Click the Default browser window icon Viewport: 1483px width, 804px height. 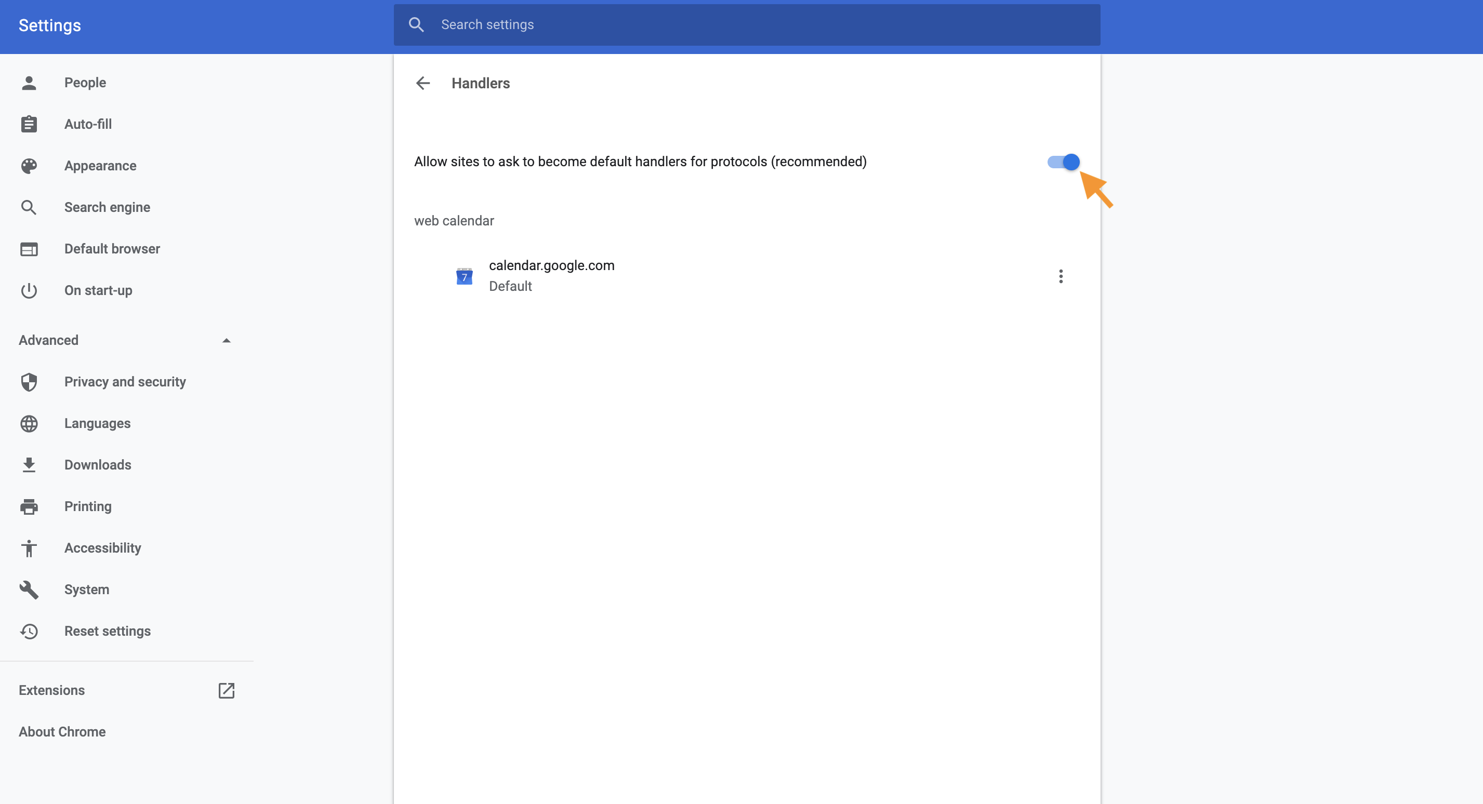point(29,249)
